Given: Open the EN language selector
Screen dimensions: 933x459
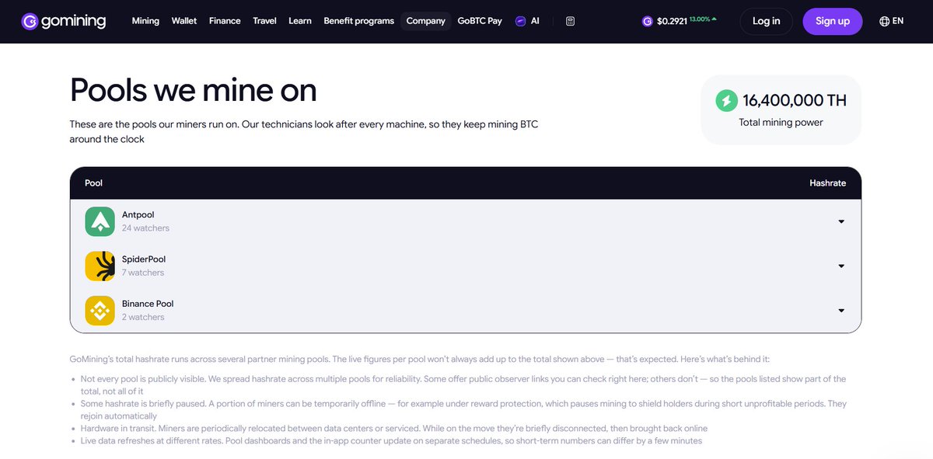Looking at the screenshot, I should (x=891, y=21).
